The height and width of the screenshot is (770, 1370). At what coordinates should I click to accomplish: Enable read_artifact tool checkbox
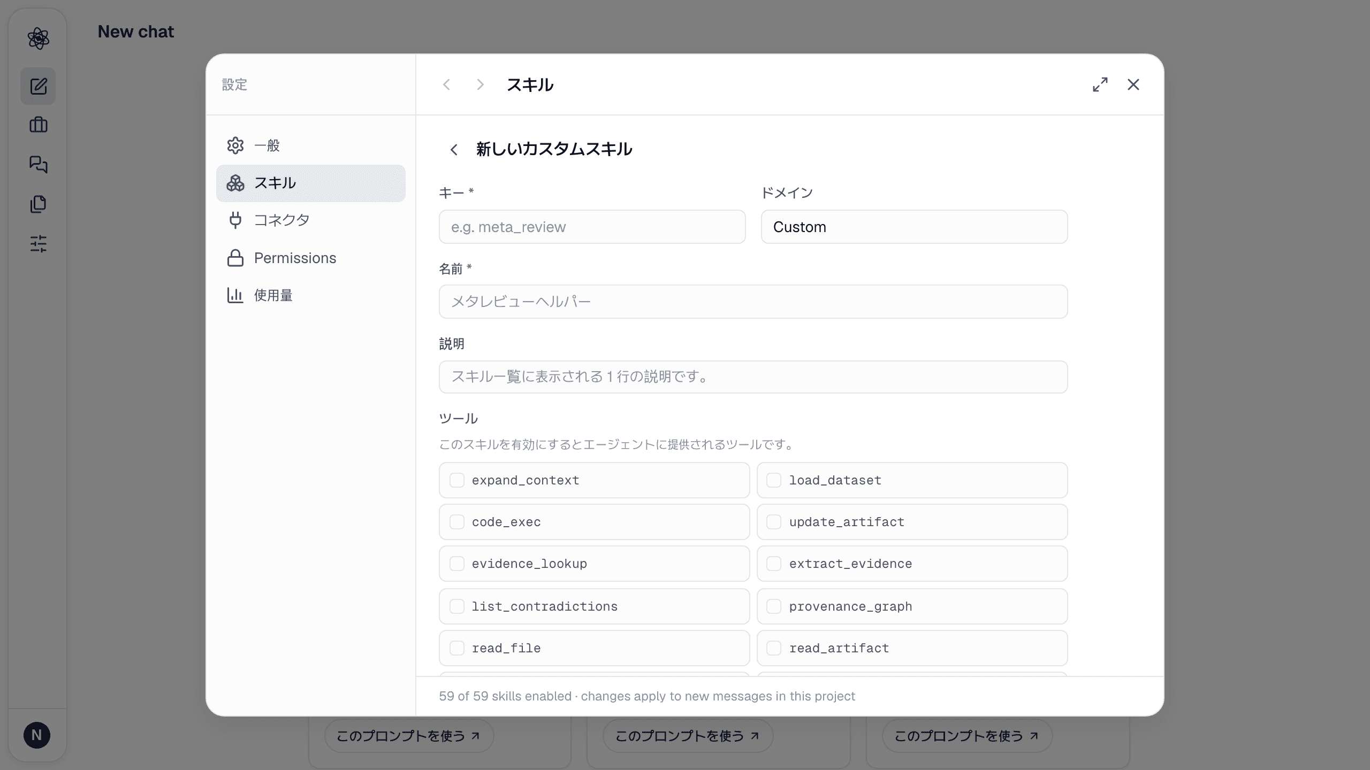pos(774,648)
